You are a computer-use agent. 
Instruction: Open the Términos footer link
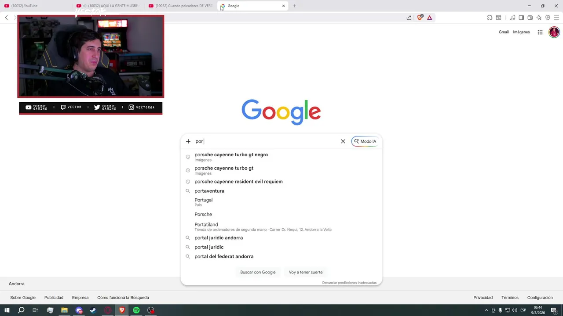click(x=510, y=298)
